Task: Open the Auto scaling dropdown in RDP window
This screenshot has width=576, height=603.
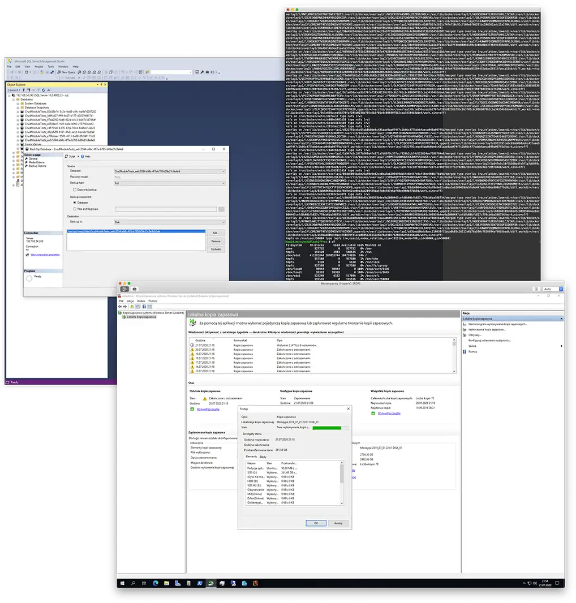Action: tap(553, 289)
